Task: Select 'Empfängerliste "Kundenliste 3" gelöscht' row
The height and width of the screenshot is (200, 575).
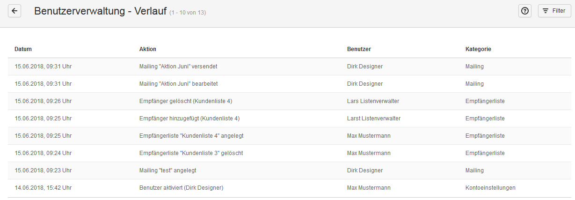Action: 289,153
